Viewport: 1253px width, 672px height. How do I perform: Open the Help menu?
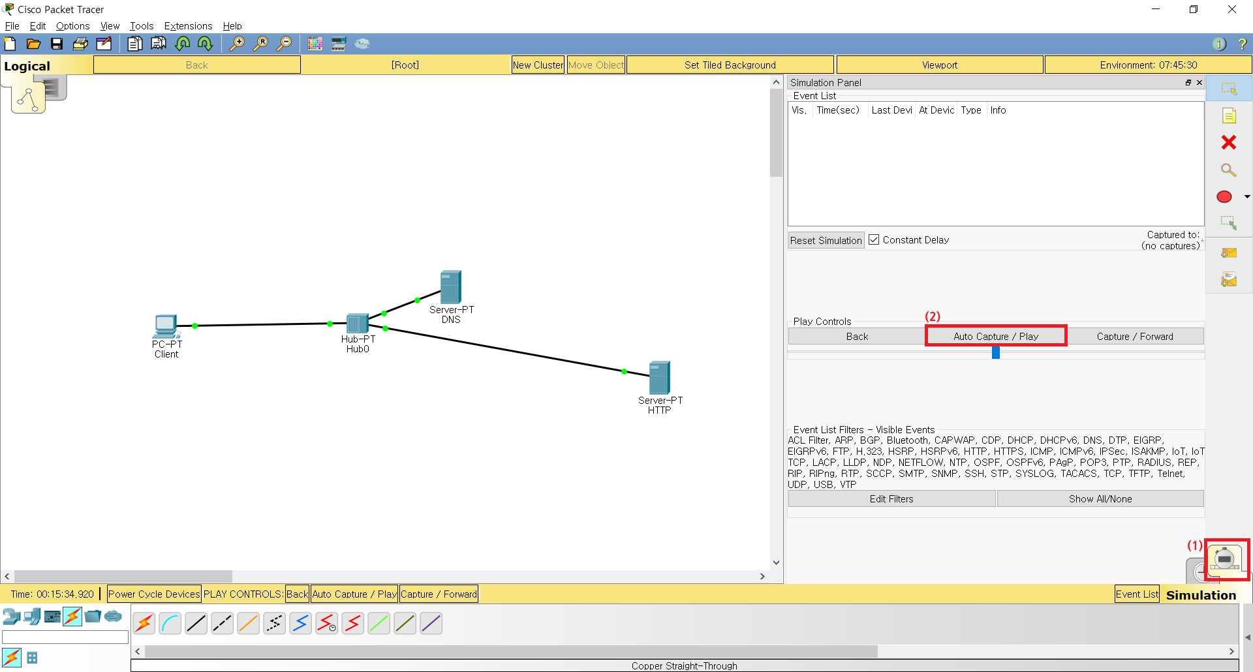[x=232, y=26]
